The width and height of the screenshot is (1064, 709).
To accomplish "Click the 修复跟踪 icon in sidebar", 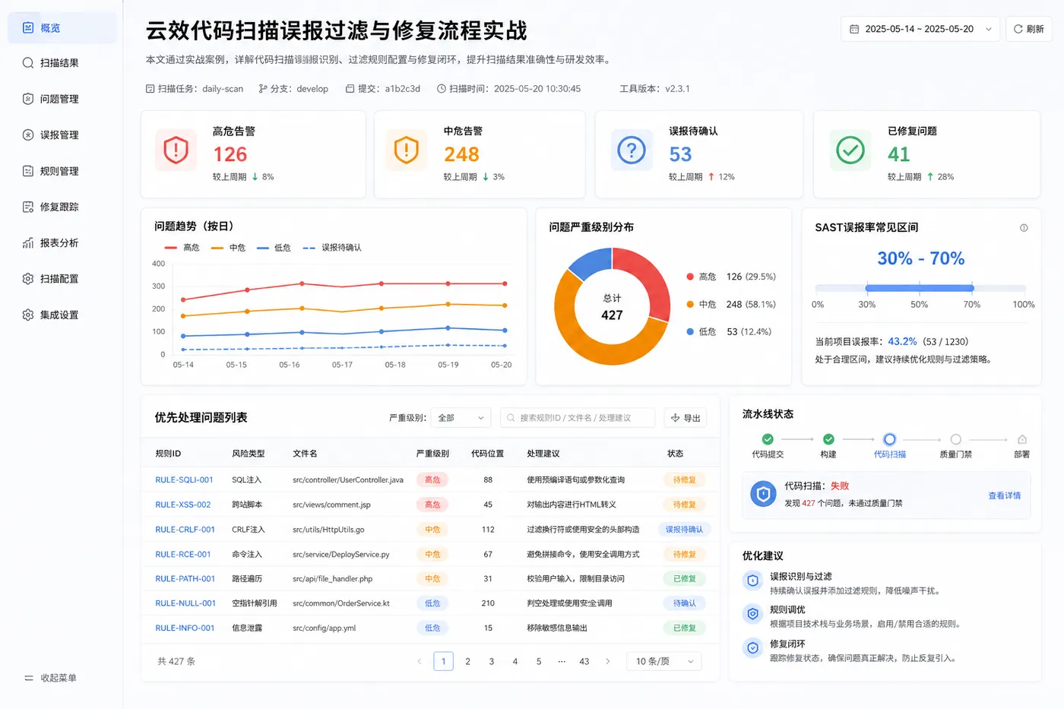I will tap(28, 207).
